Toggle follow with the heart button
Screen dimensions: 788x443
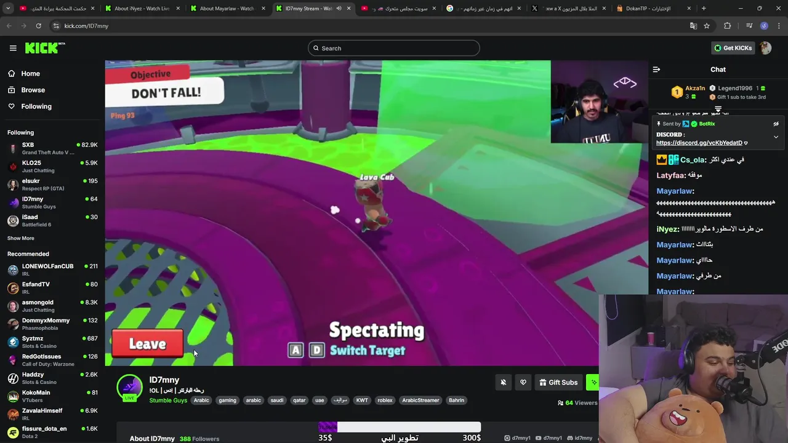(x=523, y=383)
